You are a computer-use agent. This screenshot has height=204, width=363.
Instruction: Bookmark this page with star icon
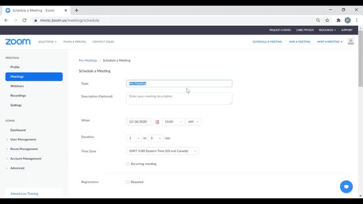click(327, 20)
